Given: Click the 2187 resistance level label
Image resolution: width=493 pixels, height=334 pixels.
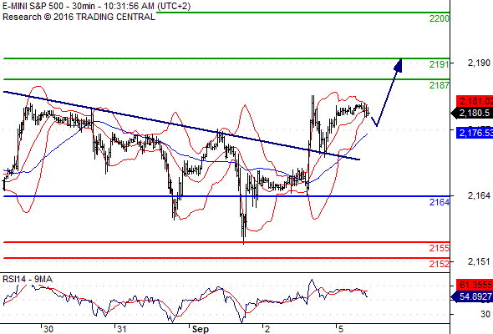Looking at the screenshot, I should (x=440, y=85).
